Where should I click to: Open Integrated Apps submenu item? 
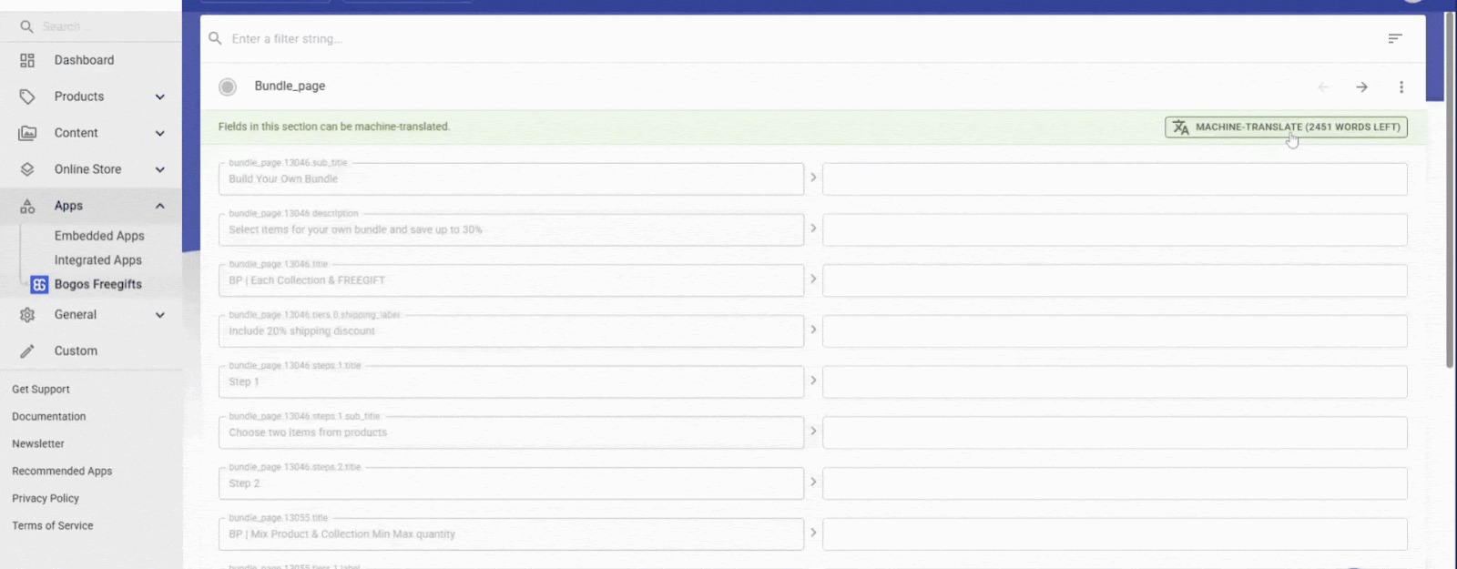tap(98, 260)
